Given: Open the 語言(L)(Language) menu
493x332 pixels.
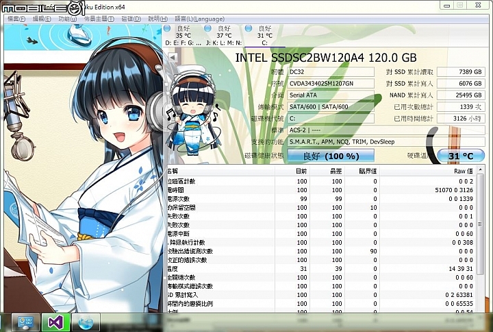Looking at the screenshot, I should [x=199, y=19].
